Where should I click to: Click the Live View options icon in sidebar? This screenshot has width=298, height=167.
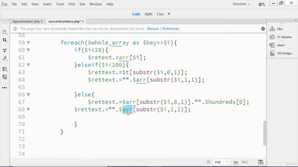(x=5, y=50)
